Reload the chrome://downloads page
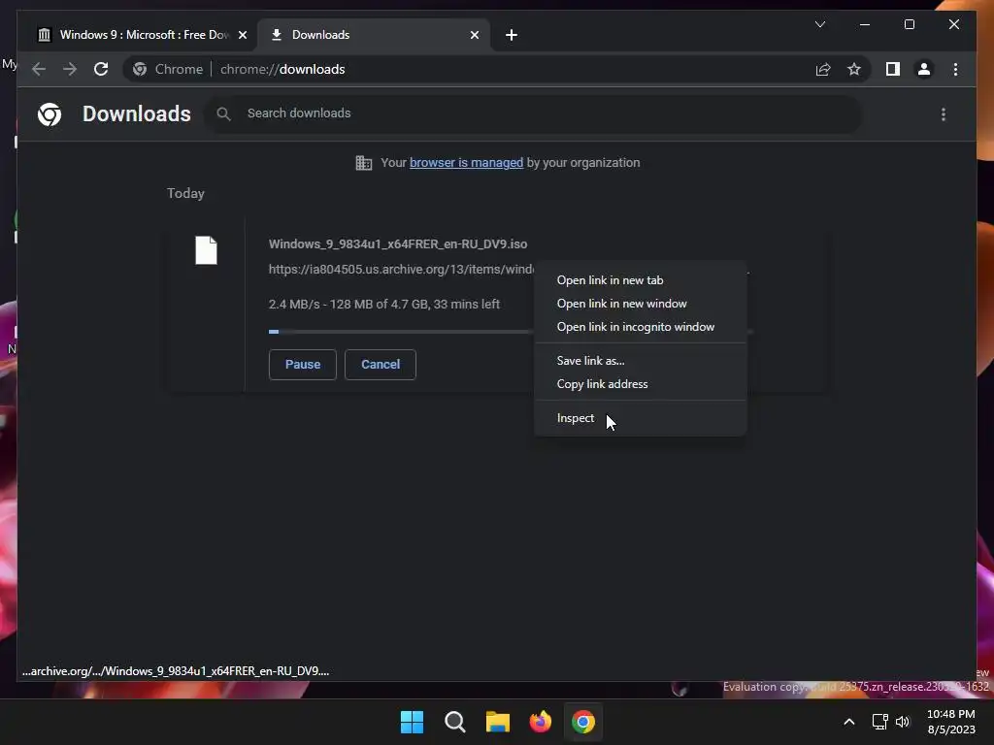The width and height of the screenshot is (994, 745). pos(101,69)
